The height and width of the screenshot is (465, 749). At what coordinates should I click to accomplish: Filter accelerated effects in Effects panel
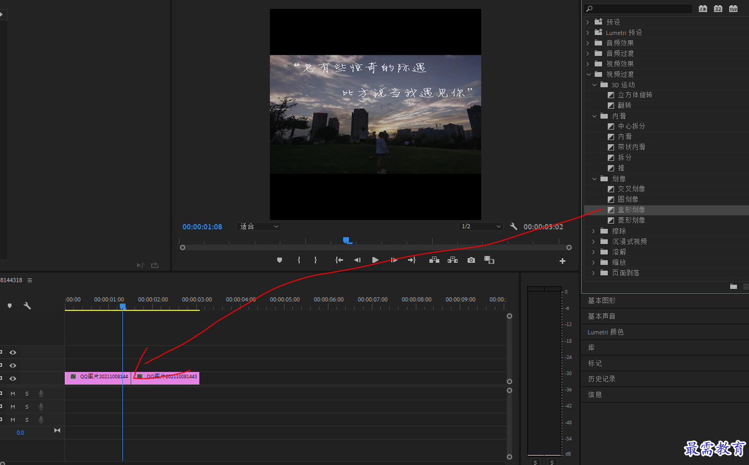(703, 9)
